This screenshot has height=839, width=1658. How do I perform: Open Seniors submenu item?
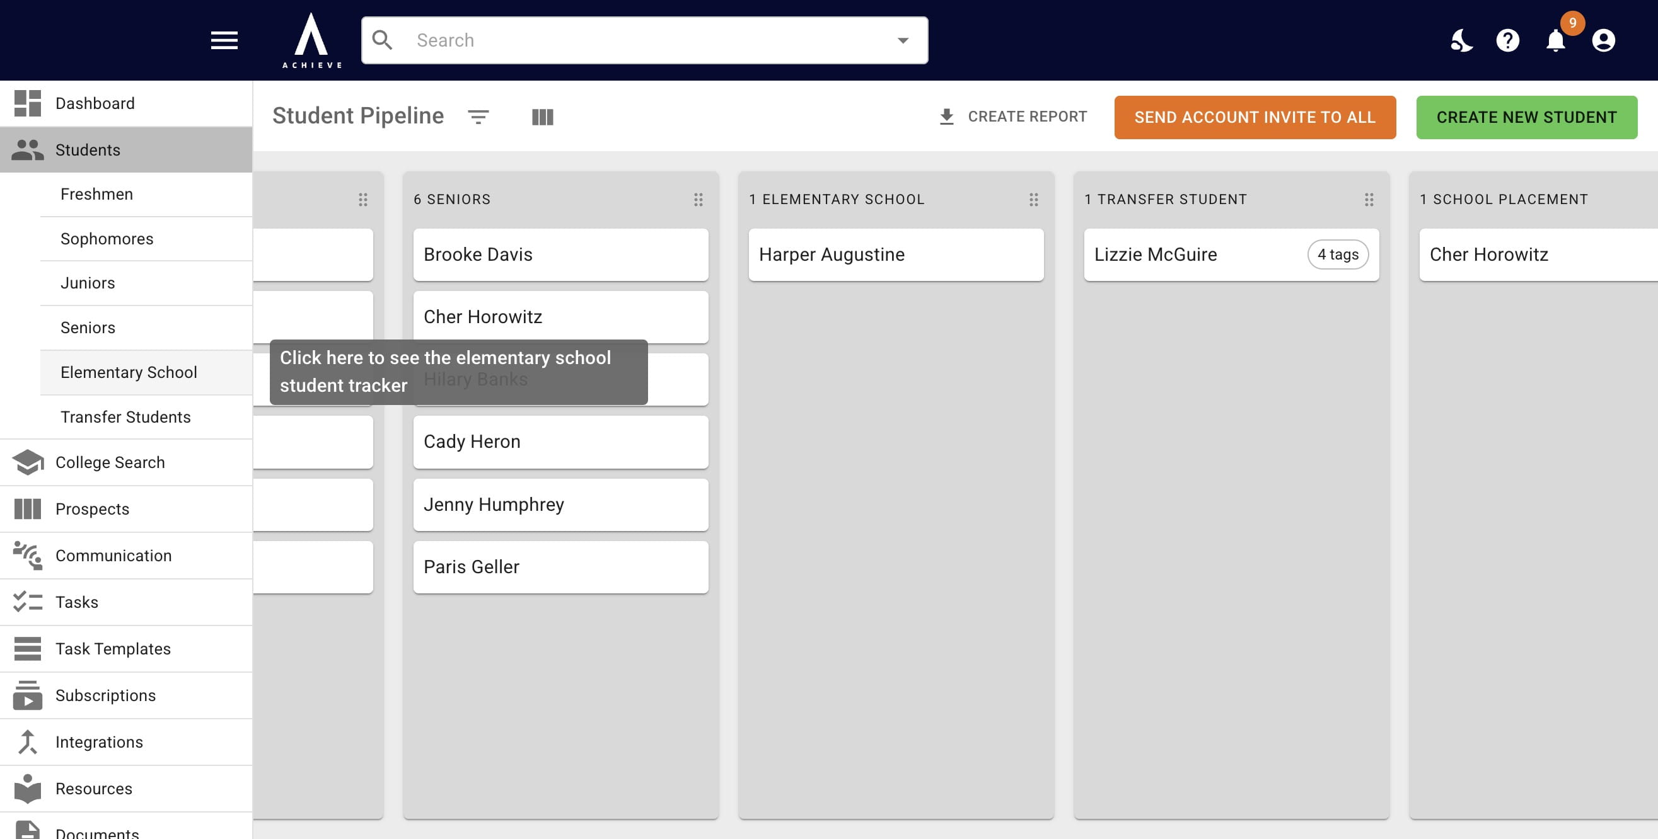click(146, 328)
